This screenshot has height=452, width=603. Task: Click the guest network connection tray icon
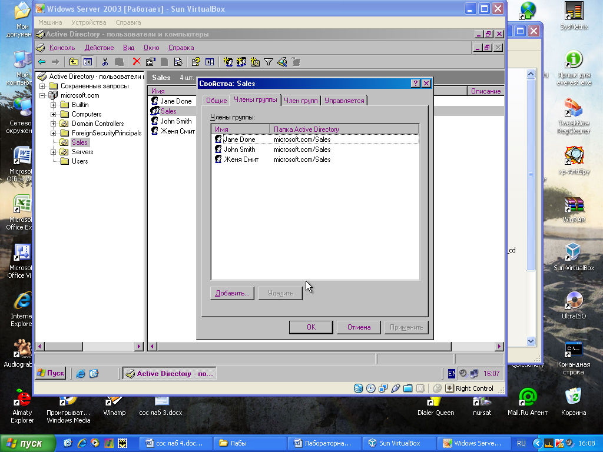point(474,373)
